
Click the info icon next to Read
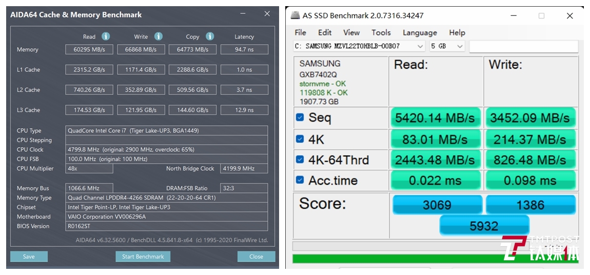(106, 36)
